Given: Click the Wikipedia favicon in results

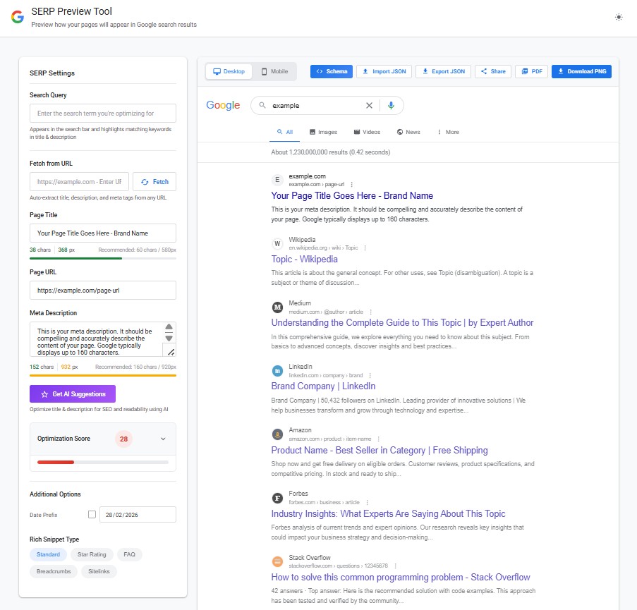Looking at the screenshot, I should pos(277,243).
